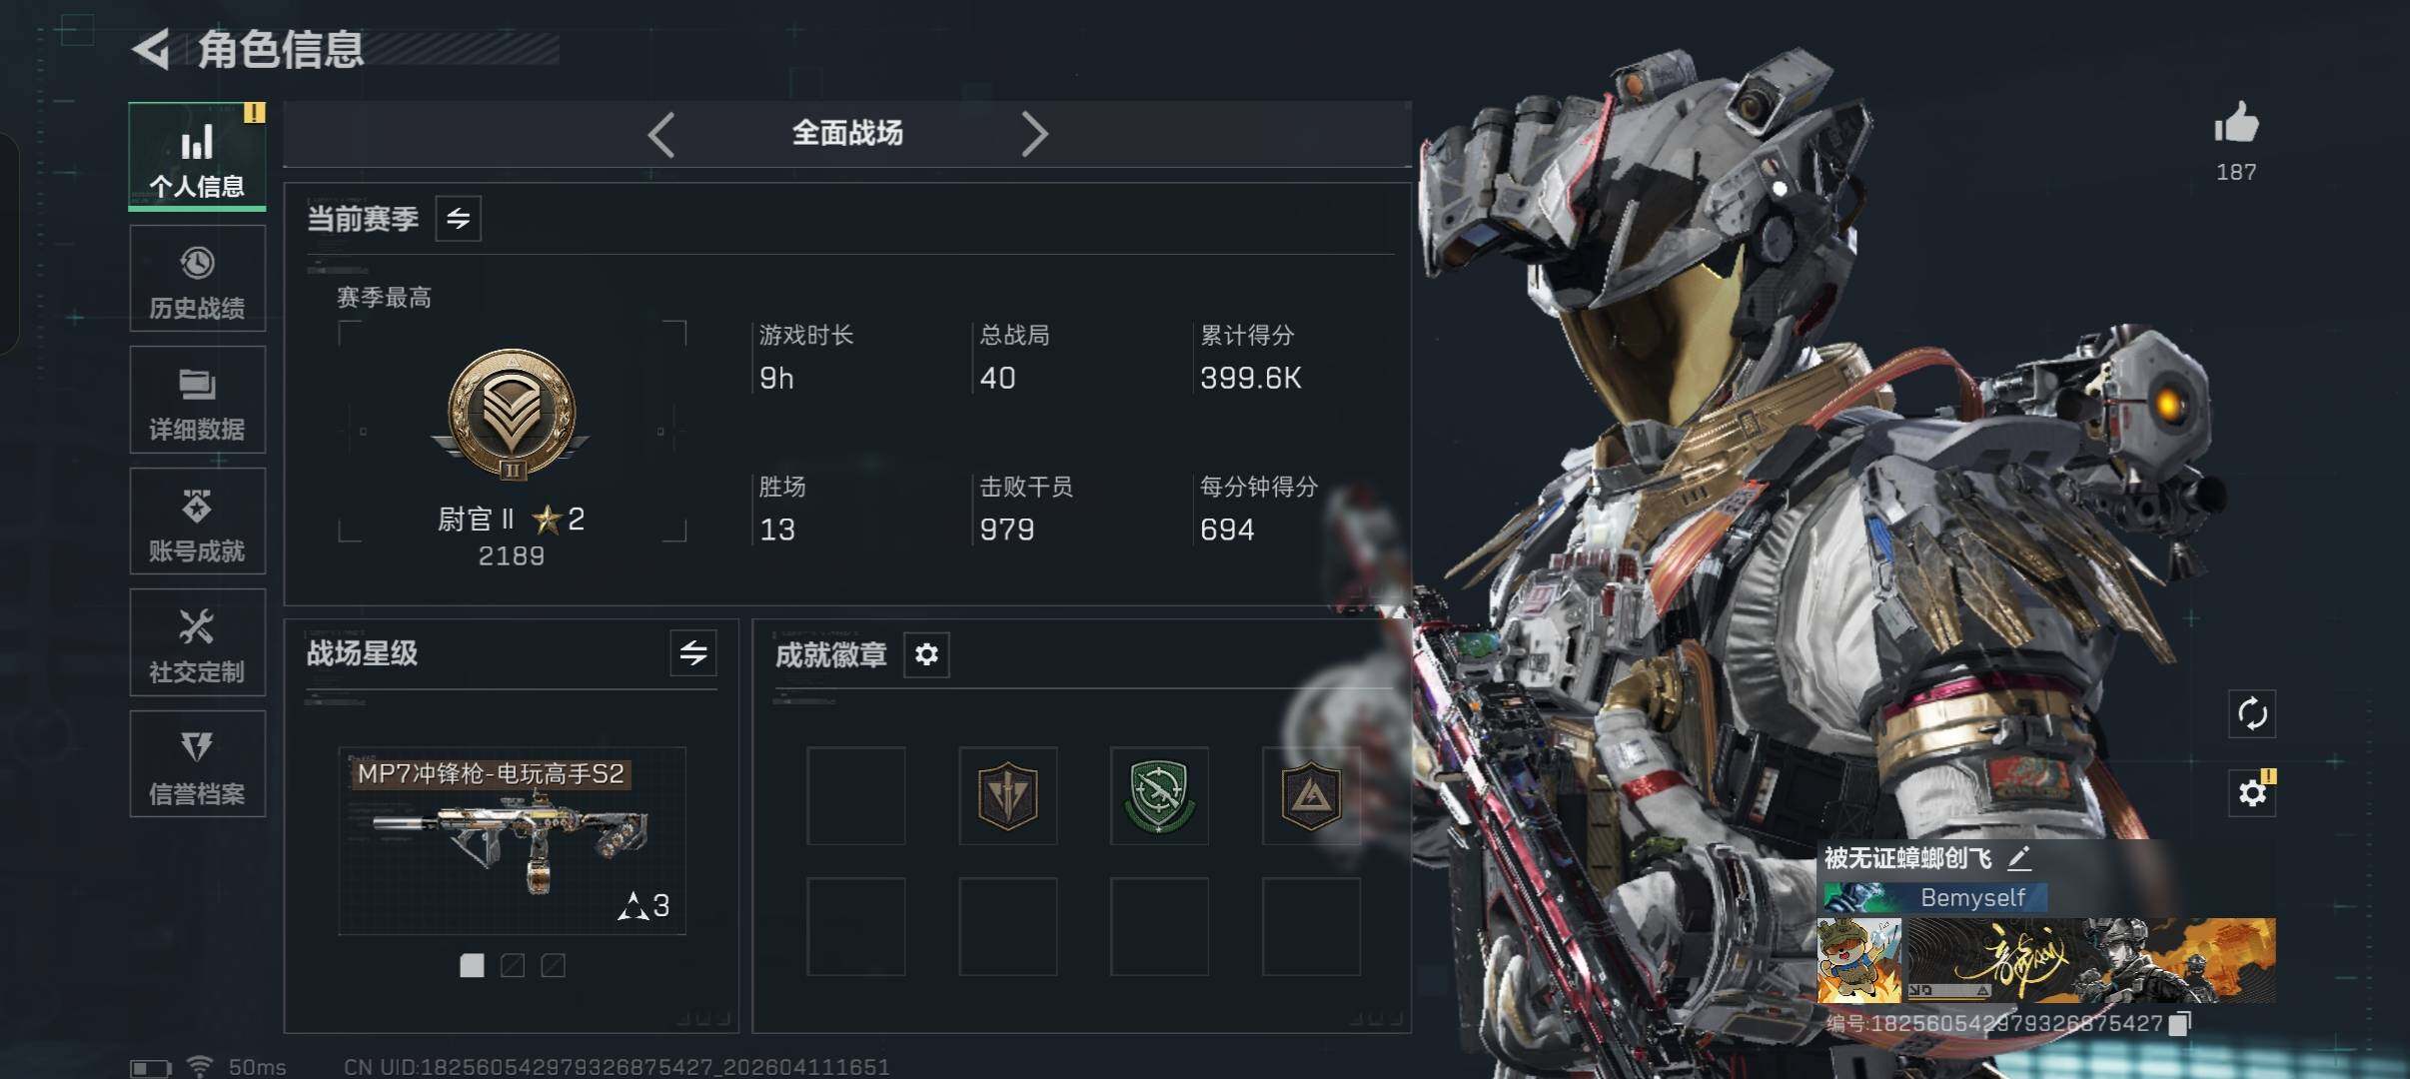Toggle the 战场星级 swap button
2410x1079 pixels.
pyautogui.click(x=693, y=653)
